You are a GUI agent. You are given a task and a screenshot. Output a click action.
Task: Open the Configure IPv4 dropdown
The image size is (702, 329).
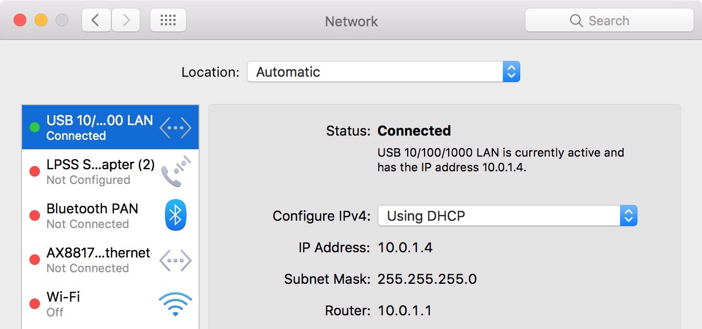point(507,215)
